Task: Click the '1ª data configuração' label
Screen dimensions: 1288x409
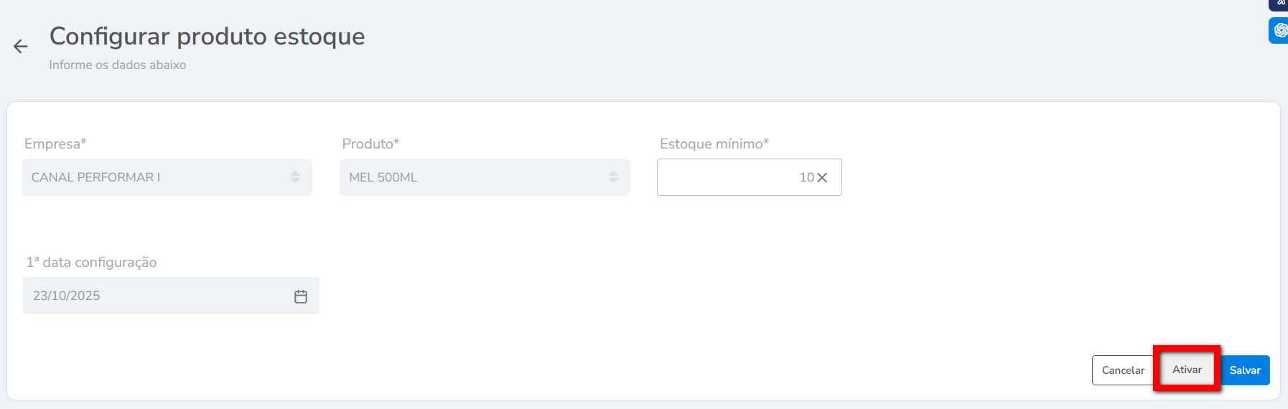Action: 91,263
